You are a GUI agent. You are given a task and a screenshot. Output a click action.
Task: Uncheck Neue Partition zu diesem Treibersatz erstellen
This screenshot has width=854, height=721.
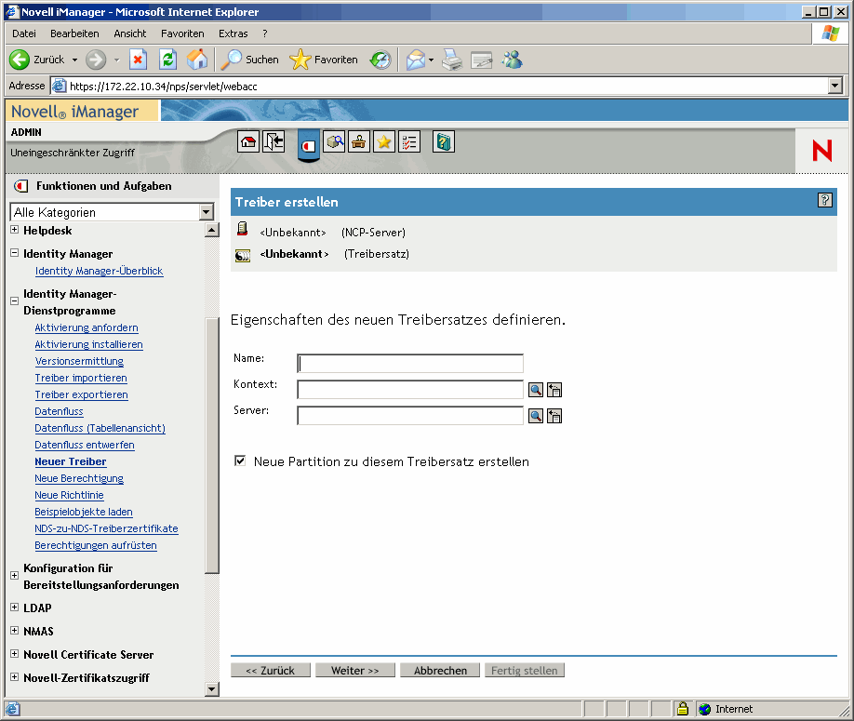pos(239,460)
